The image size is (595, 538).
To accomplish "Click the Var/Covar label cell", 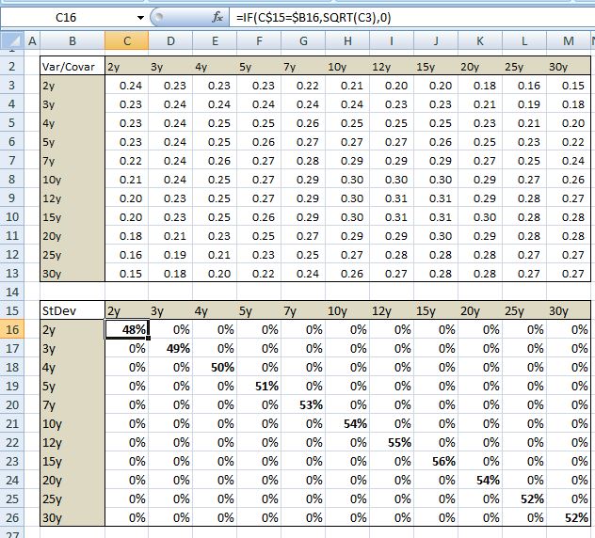I will 72,67.
